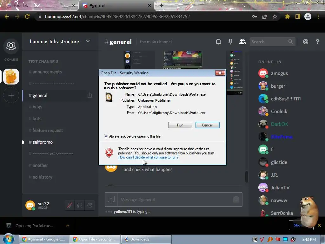This screenshot has width=325, height=244.
Task: Bookmark page with star icon
Action: point(275,17)
